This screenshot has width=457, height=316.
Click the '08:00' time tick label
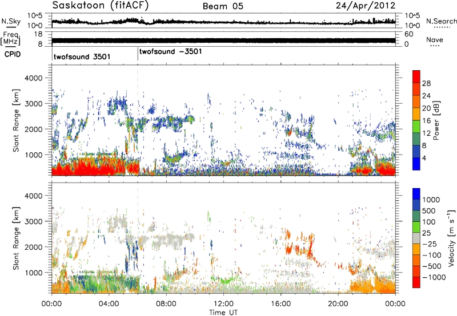click(166, 304)
